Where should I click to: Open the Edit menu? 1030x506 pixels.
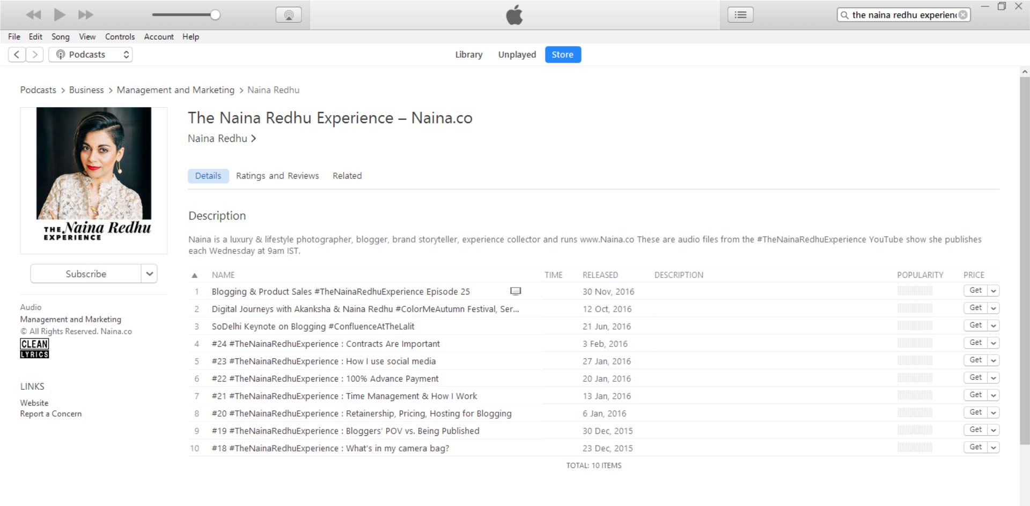point(35,36)
